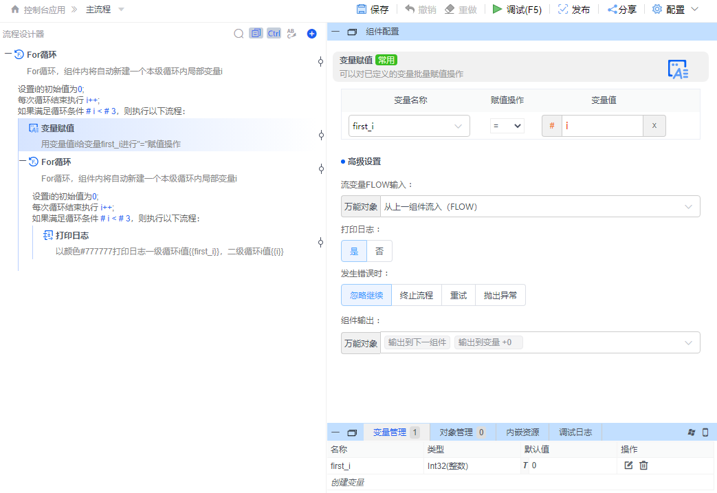
Task: Click the Windows platform icon in bottom panel
Action: pyautogui.click(x=692, y=432)
